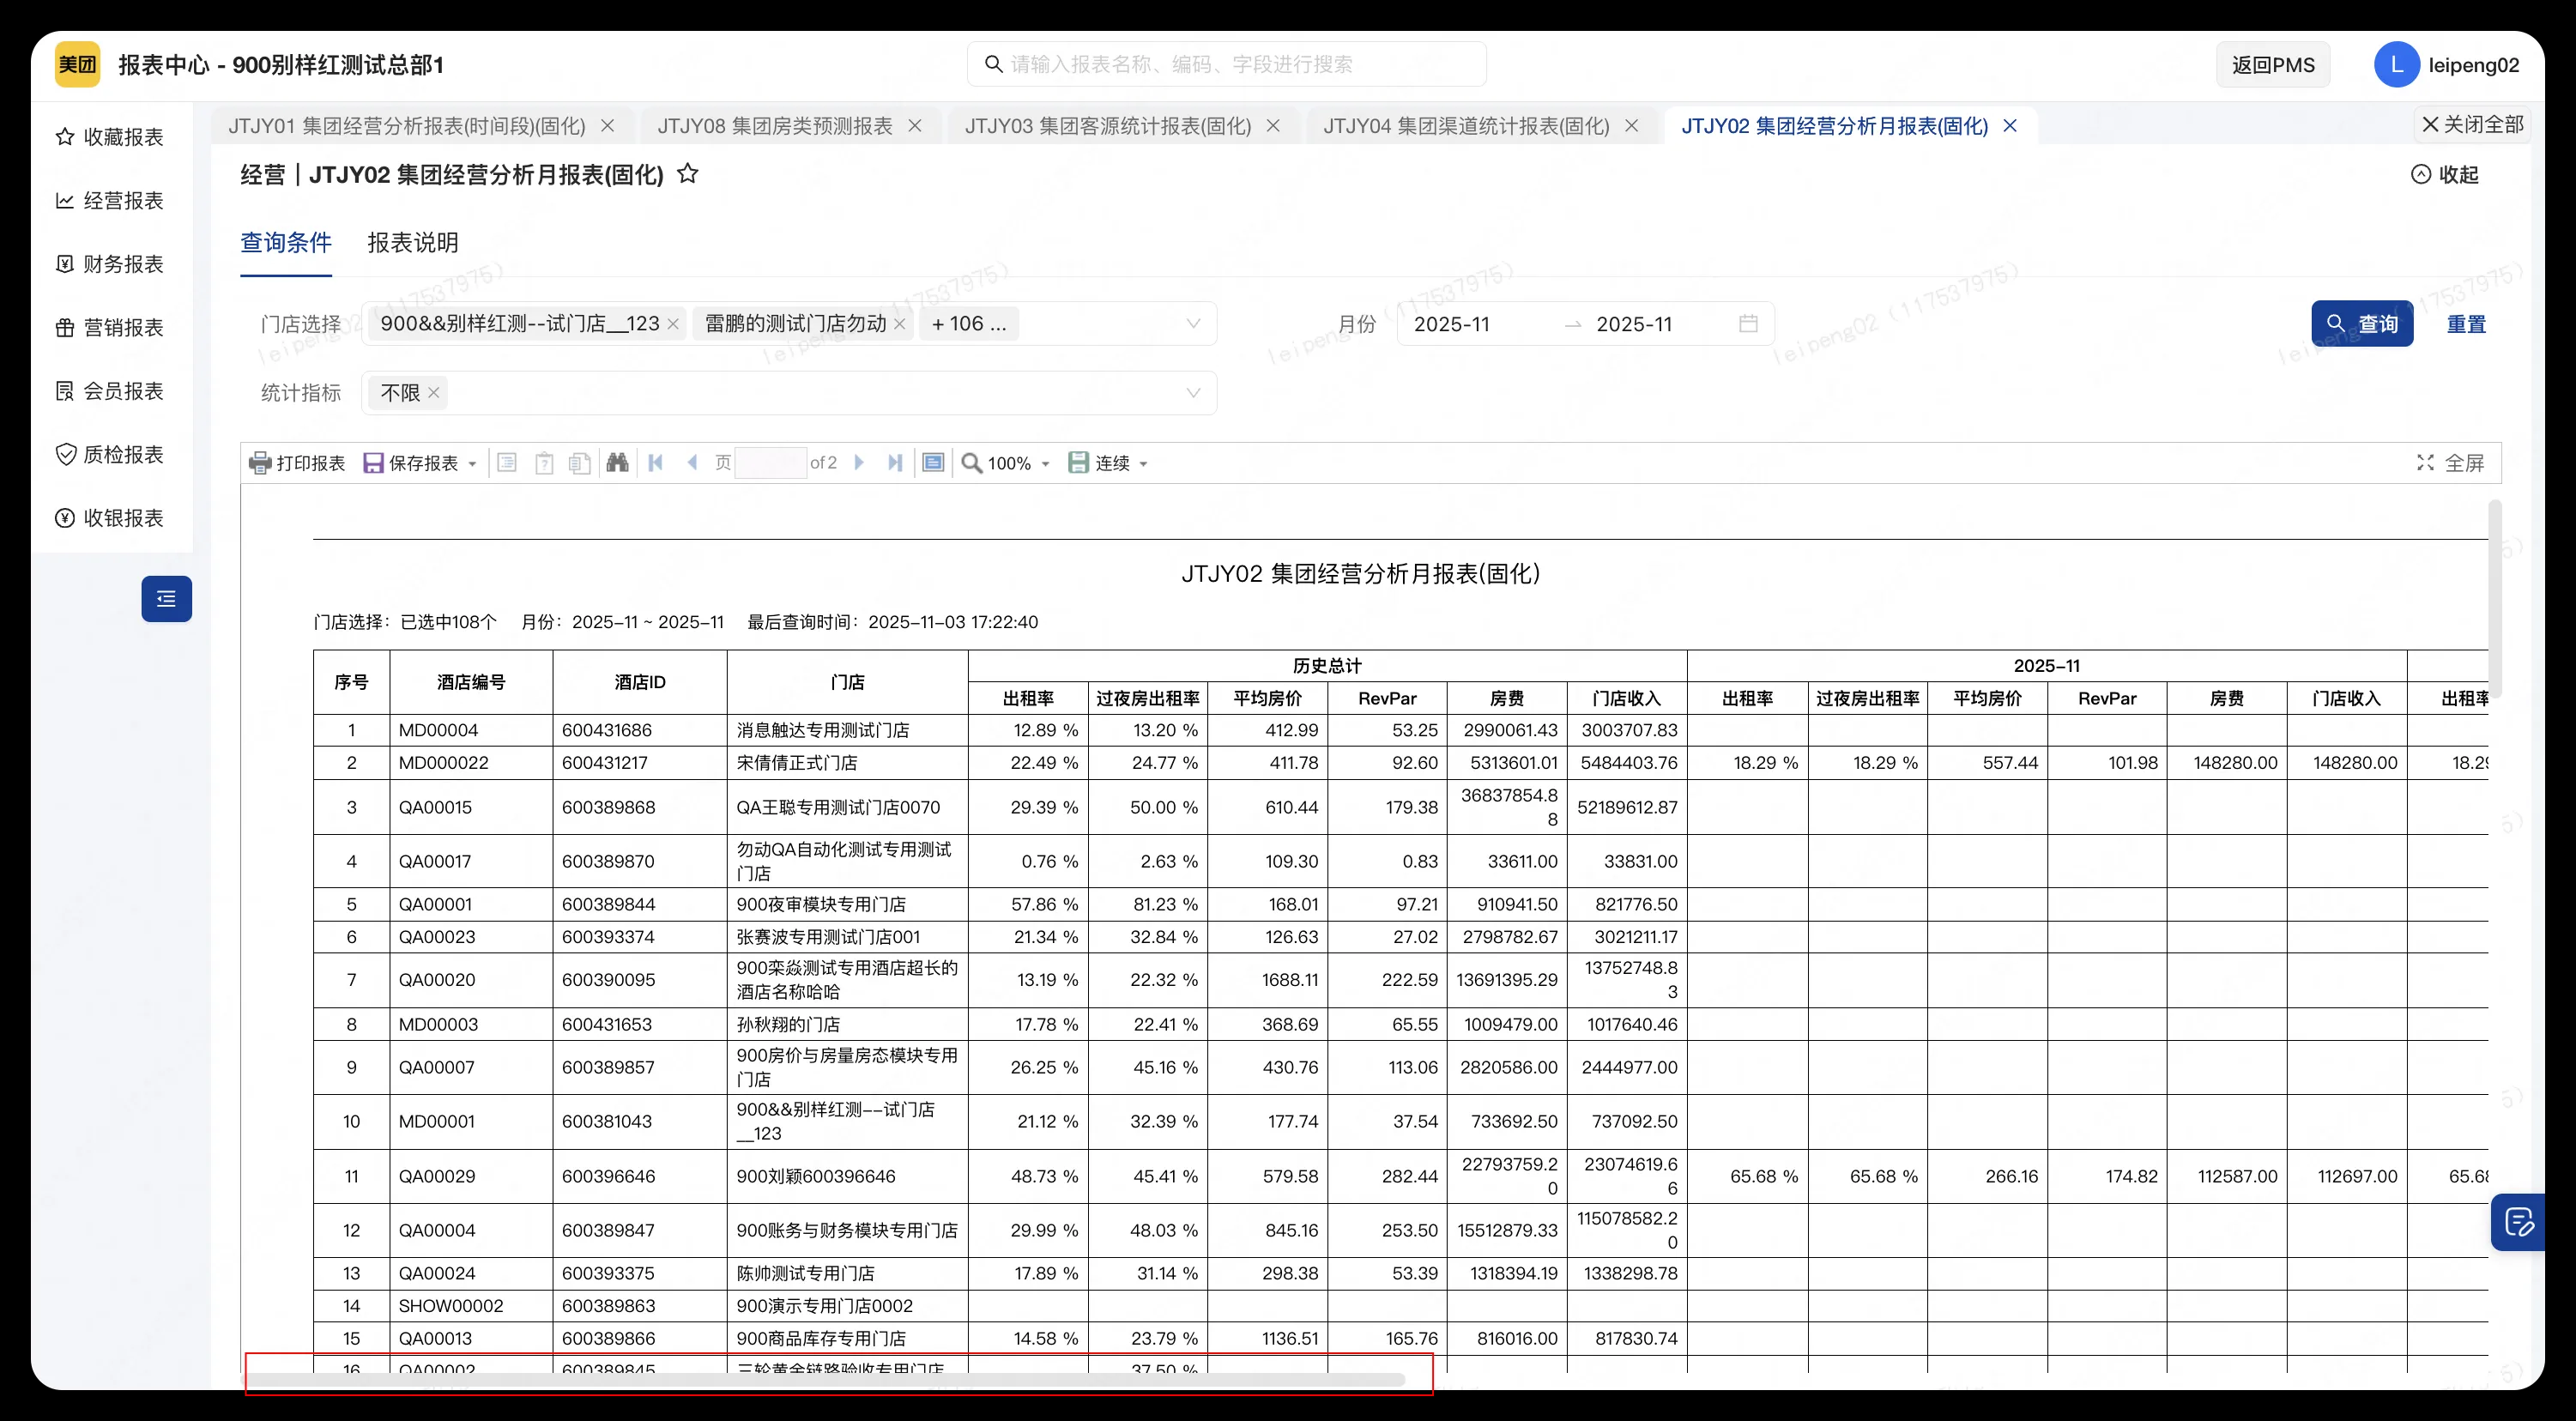Collapse the left sidebar with the blue toggle button
This screenshot has height=1421, width=2576.
pyautogui.click(x=166, y=598)
